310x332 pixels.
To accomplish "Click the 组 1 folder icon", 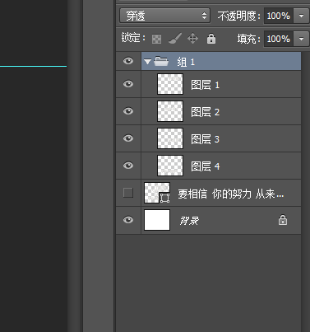I will click(x=161, y=61).
